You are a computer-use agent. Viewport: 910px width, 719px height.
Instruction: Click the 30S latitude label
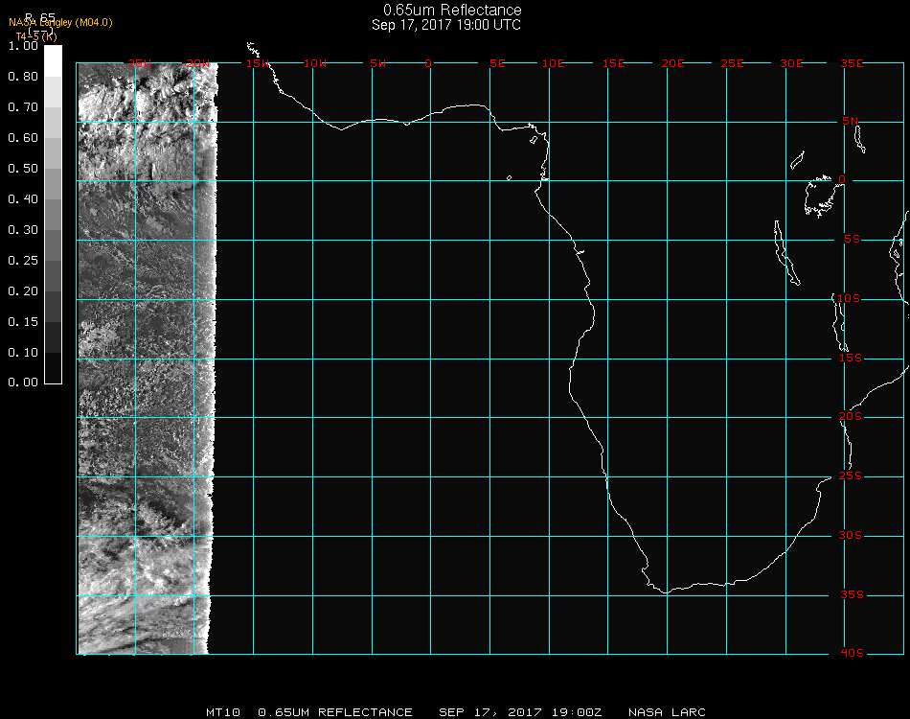pyautogui.click(x=850, y=536)
